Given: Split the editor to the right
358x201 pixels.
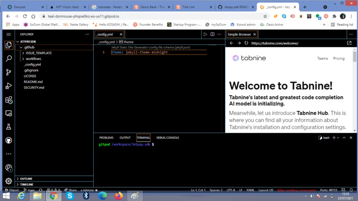Looking at the screenshot, I should (212, 34).
